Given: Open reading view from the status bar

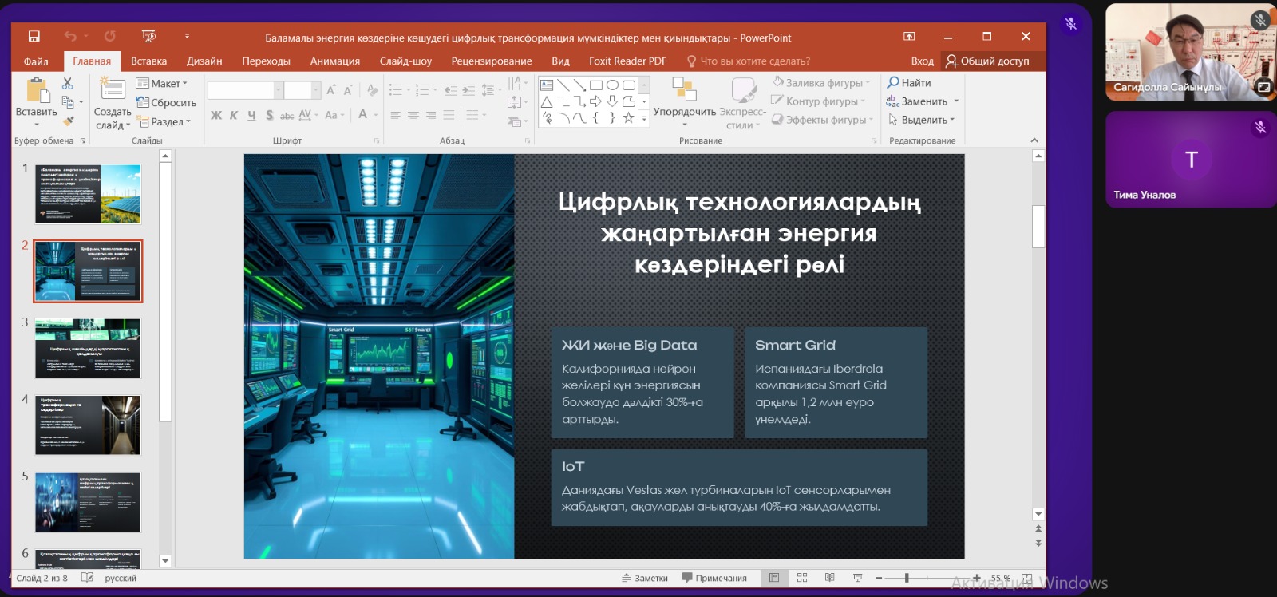Looking at the screenshot, I should pos(830,578).
